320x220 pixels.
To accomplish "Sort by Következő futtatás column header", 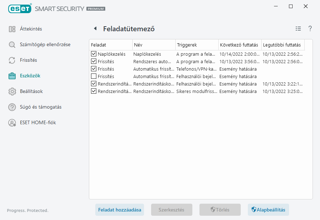I will (239, 45).
